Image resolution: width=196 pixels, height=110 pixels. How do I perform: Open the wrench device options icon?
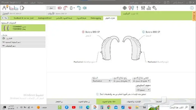click(155, 8)
